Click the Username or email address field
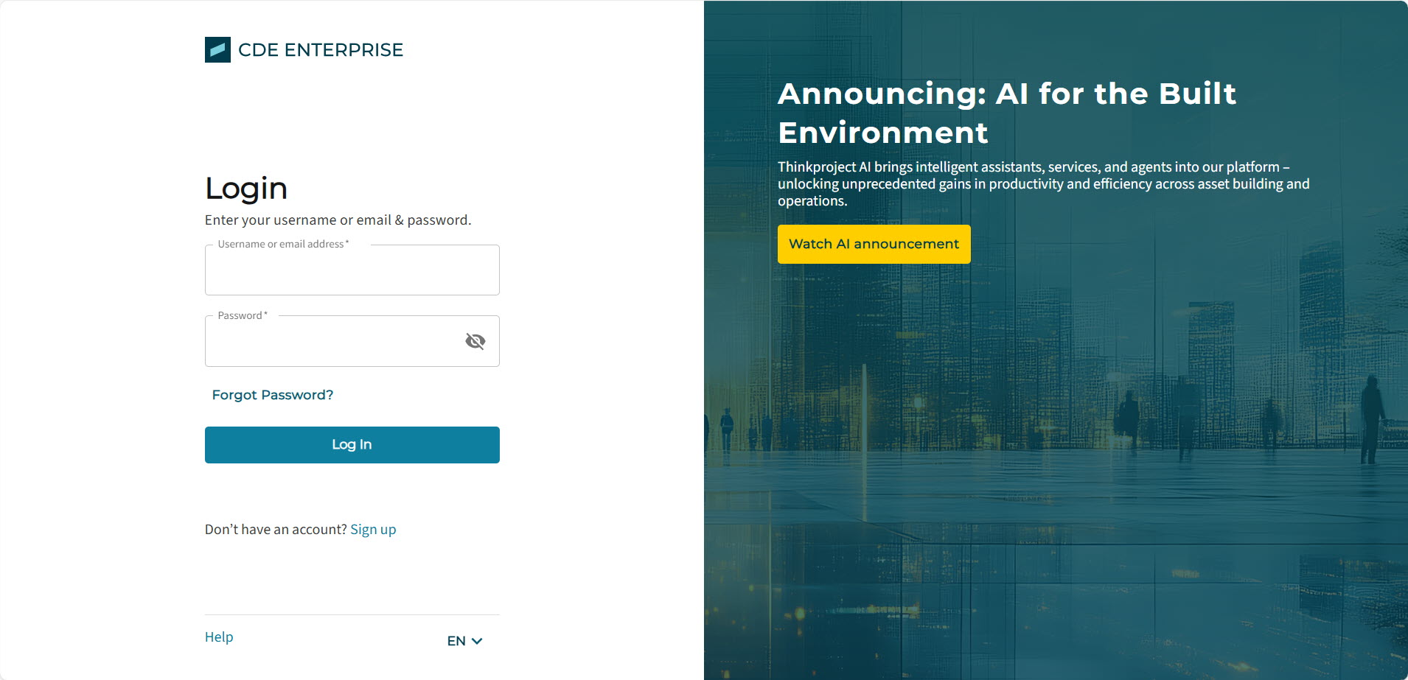This screenshot has width=1408, height=680. click(x=352, y=271)
